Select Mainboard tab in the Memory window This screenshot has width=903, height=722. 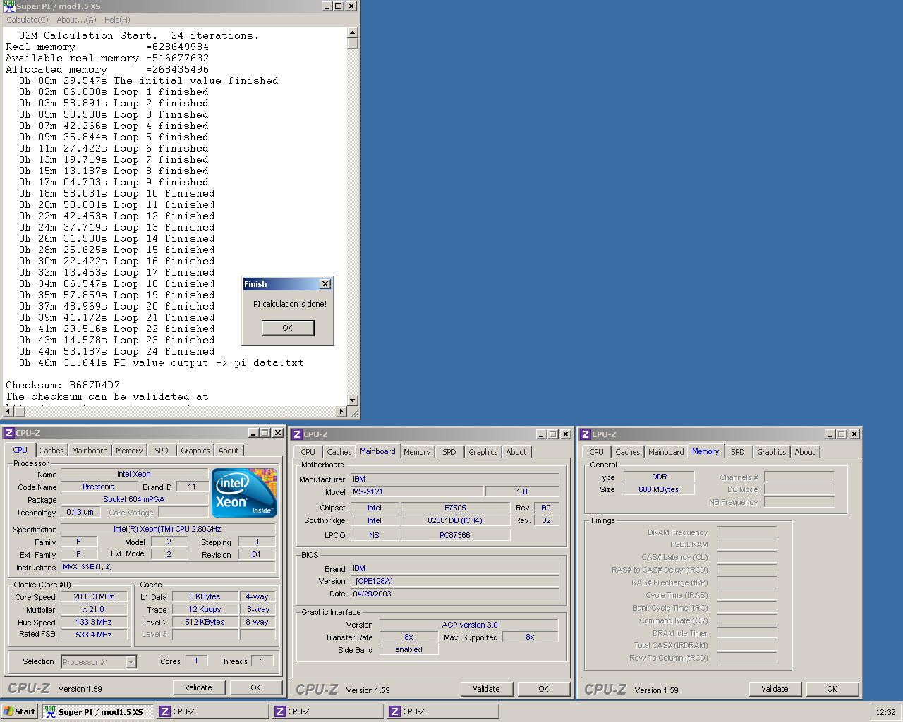(666, 452)
